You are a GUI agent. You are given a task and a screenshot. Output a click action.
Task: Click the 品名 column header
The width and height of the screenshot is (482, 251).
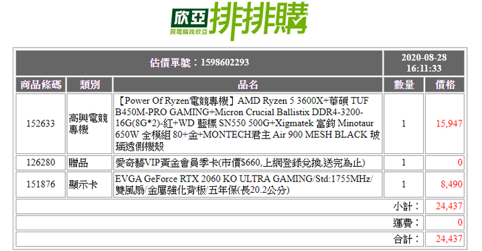pyautogui.click(x=248, y=85)
